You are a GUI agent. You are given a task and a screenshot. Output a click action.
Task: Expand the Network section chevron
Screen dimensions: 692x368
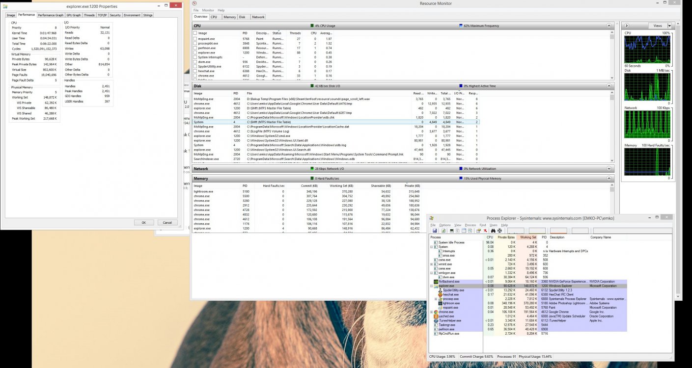(609, 168)
